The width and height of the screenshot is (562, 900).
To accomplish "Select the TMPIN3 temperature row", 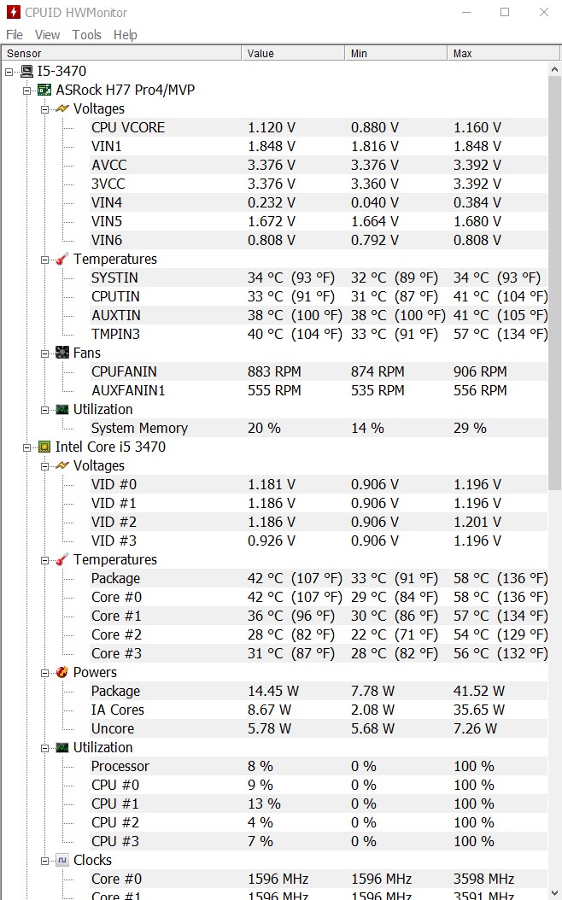I will coord(319,334).
